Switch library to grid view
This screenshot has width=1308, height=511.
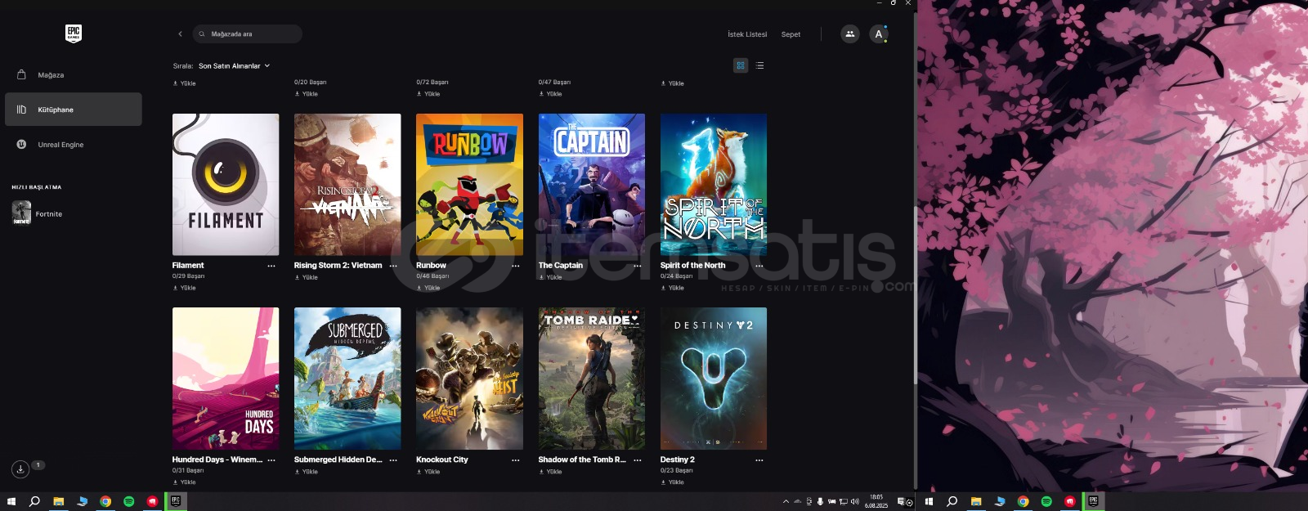click(x=741, y=65)
